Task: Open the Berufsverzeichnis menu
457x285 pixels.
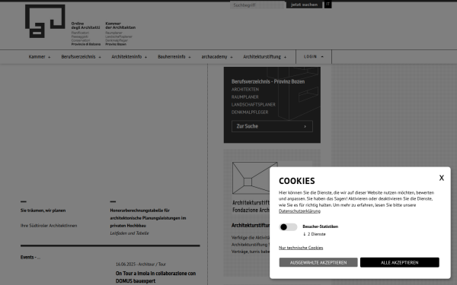Action: [x=81, y=57]
